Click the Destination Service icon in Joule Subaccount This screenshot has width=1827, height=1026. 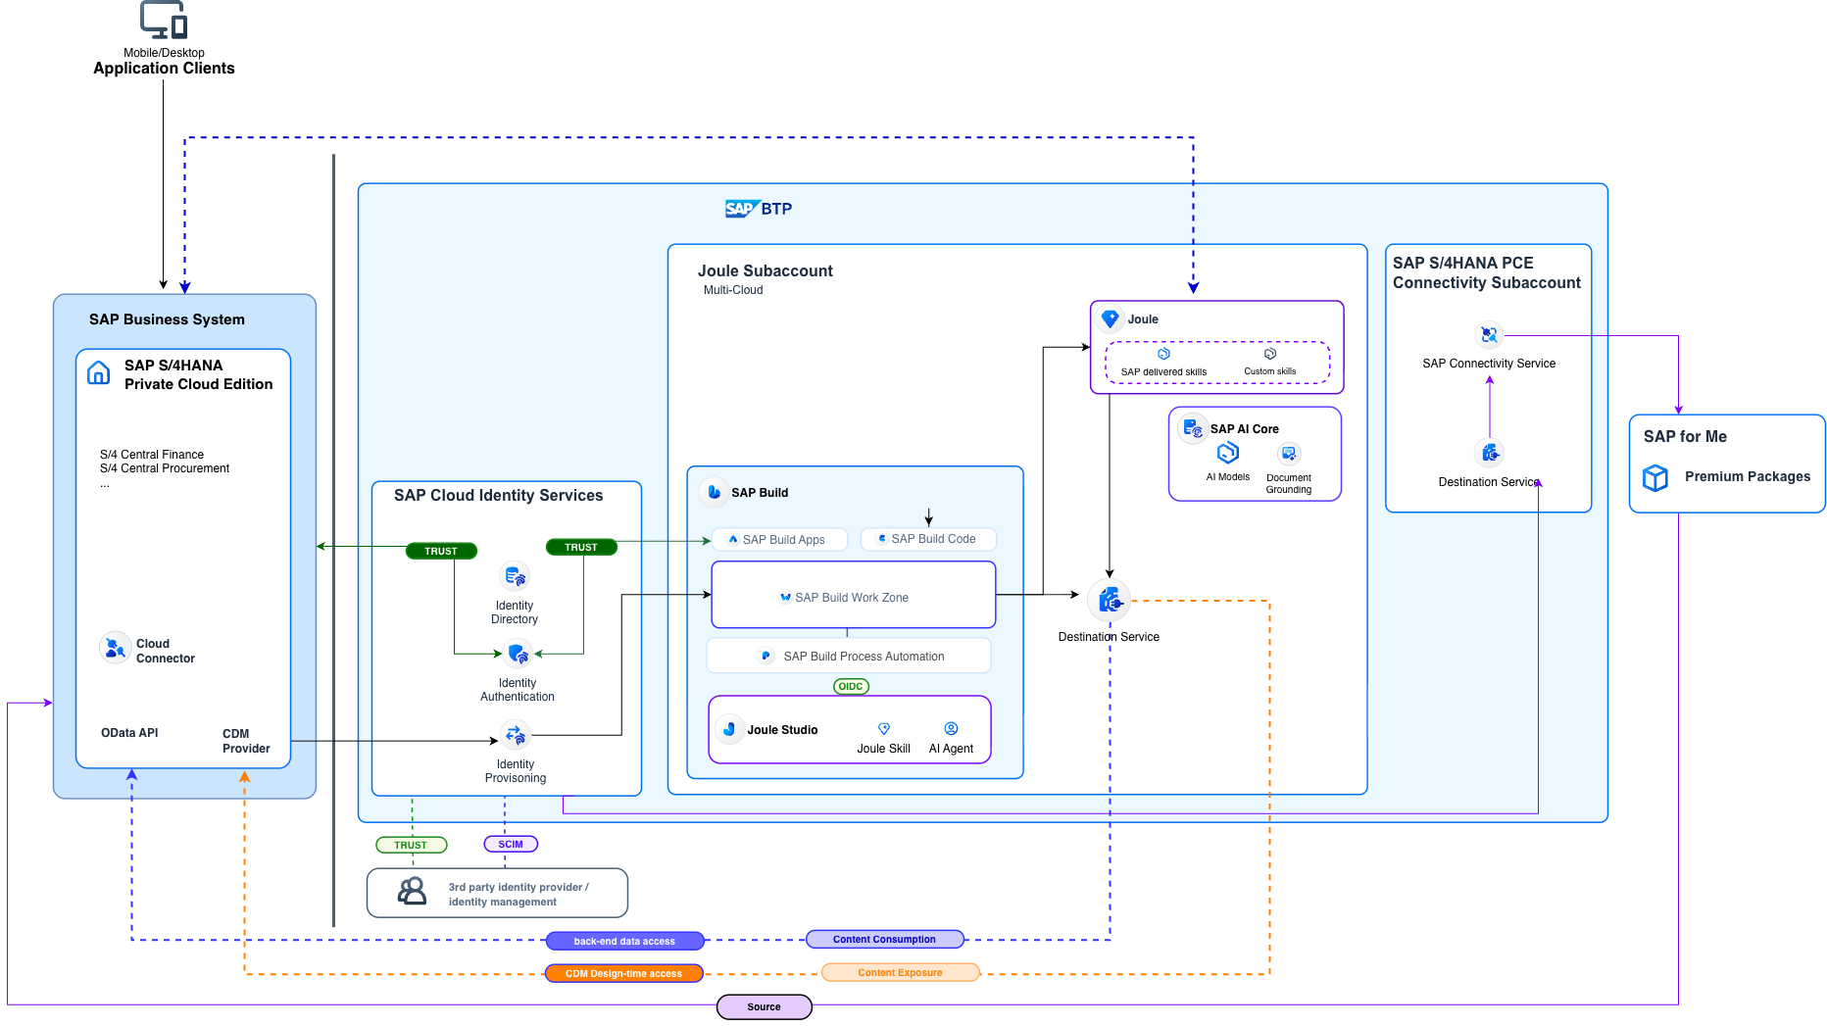(1110, 601)
